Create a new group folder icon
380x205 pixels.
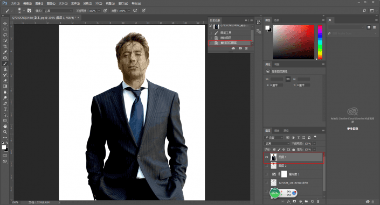click(306, 201)
